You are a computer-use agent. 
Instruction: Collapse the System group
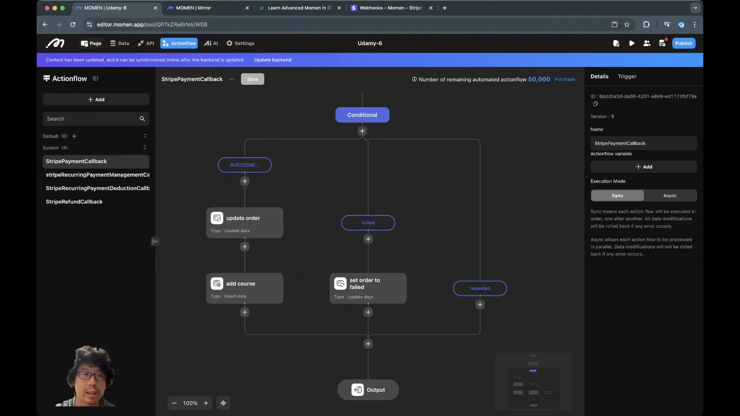point(145,148)
